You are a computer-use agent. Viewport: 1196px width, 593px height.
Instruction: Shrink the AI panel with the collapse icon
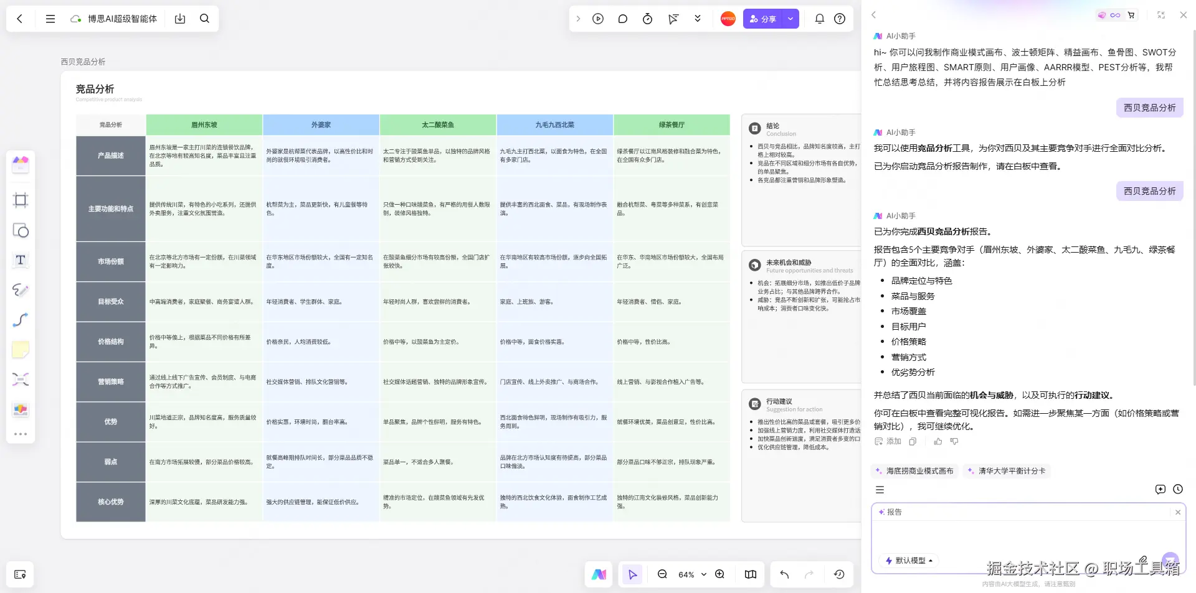point(1161,15)
